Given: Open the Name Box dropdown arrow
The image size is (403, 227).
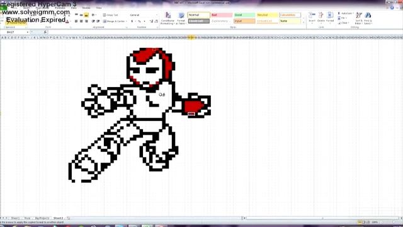Looking at the screenshot, I should 28,32.
